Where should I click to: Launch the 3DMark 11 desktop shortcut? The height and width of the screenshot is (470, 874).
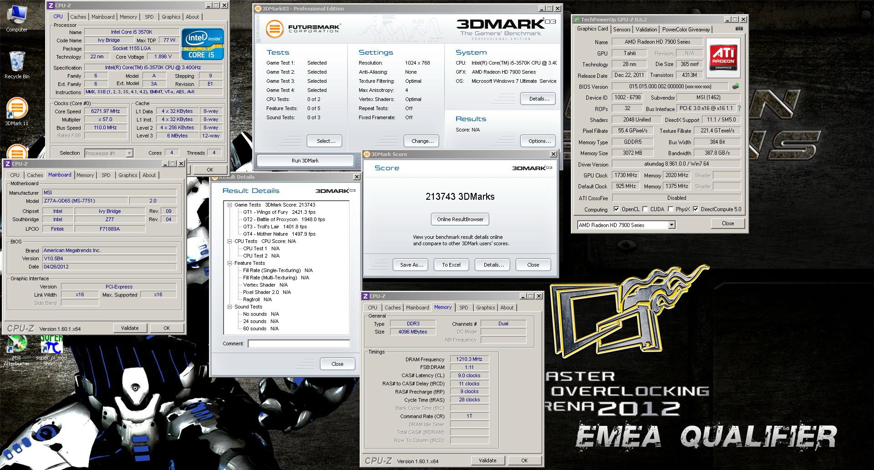pyautogui.click(x=17, y=112)
